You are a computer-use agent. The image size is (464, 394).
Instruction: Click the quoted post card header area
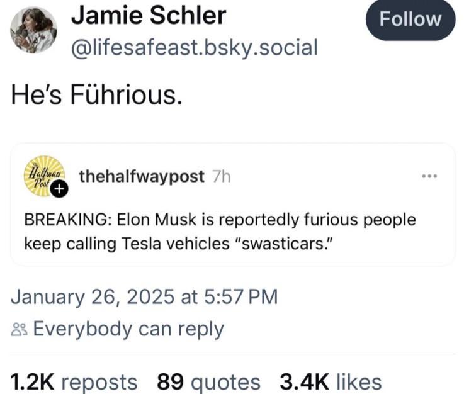[232, 176]
